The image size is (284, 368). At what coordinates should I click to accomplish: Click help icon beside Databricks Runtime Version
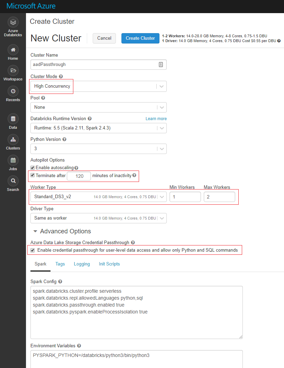pos(90,119)
